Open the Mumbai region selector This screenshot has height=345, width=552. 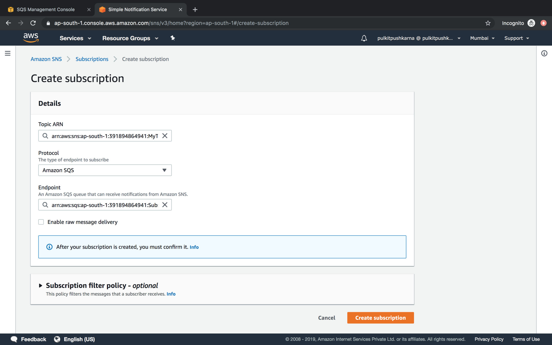pyautogui.click(x=482, y=38)
